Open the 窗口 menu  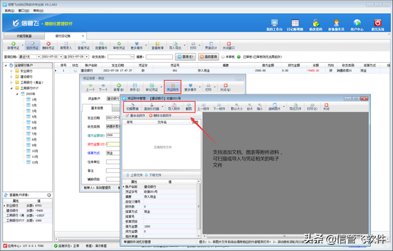pos(23,10)
